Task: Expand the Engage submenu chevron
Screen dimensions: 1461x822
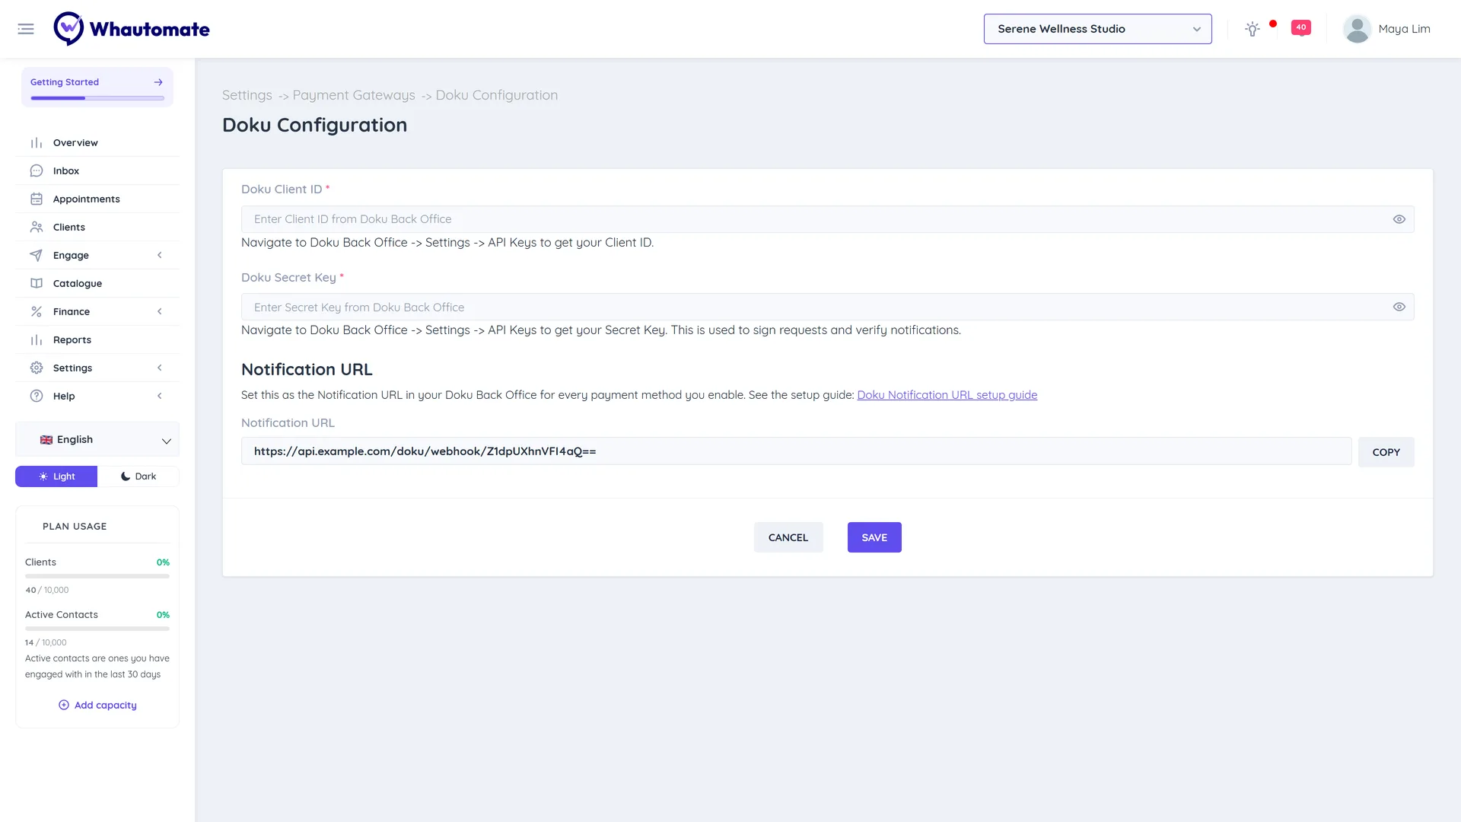Action: (160, 256)
